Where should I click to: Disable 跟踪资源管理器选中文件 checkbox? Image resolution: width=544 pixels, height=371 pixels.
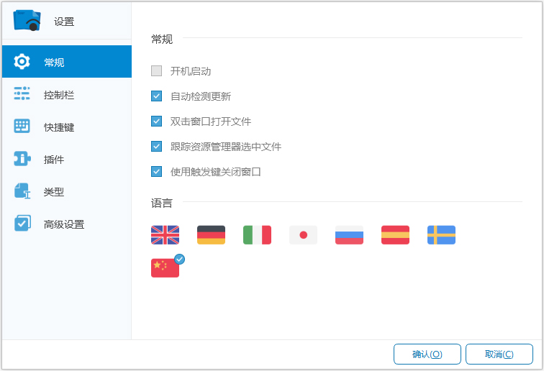point(157,147)
